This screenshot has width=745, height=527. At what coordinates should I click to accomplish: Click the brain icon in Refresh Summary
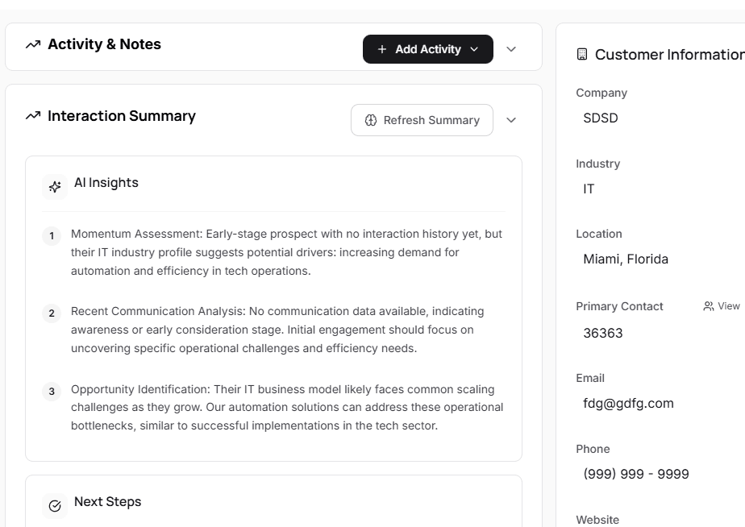point(371,120)
